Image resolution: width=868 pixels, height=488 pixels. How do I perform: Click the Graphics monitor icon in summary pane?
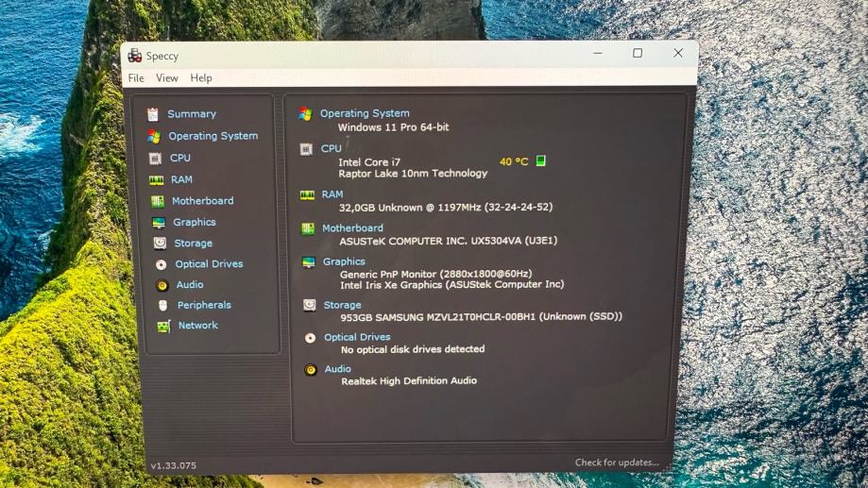tap(308, 262)
